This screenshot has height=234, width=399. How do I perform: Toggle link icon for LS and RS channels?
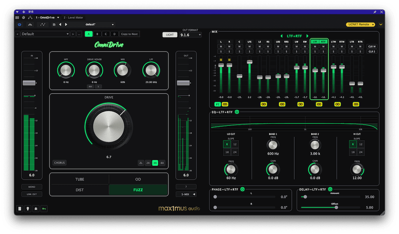(x=264, y=104)
